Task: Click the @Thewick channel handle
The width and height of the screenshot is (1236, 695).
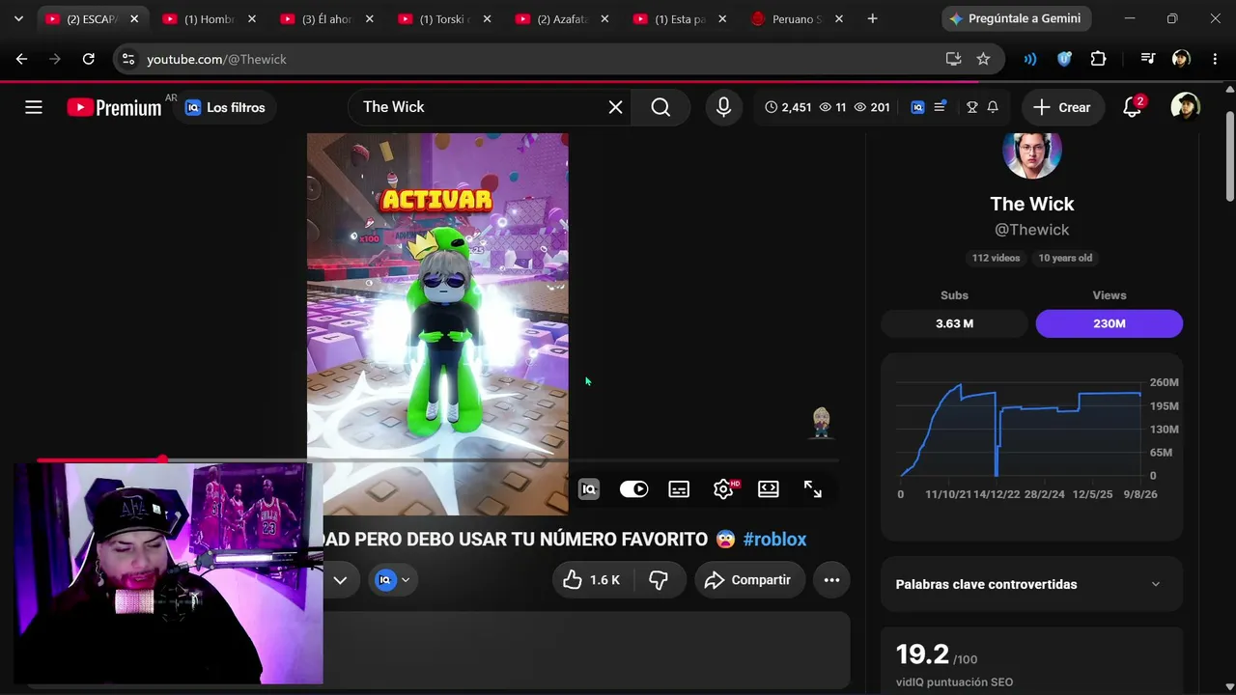Action: 1031,230
